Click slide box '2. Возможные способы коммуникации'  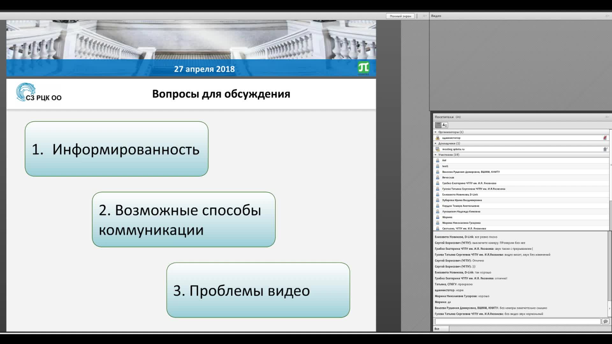tap(184, 219)
